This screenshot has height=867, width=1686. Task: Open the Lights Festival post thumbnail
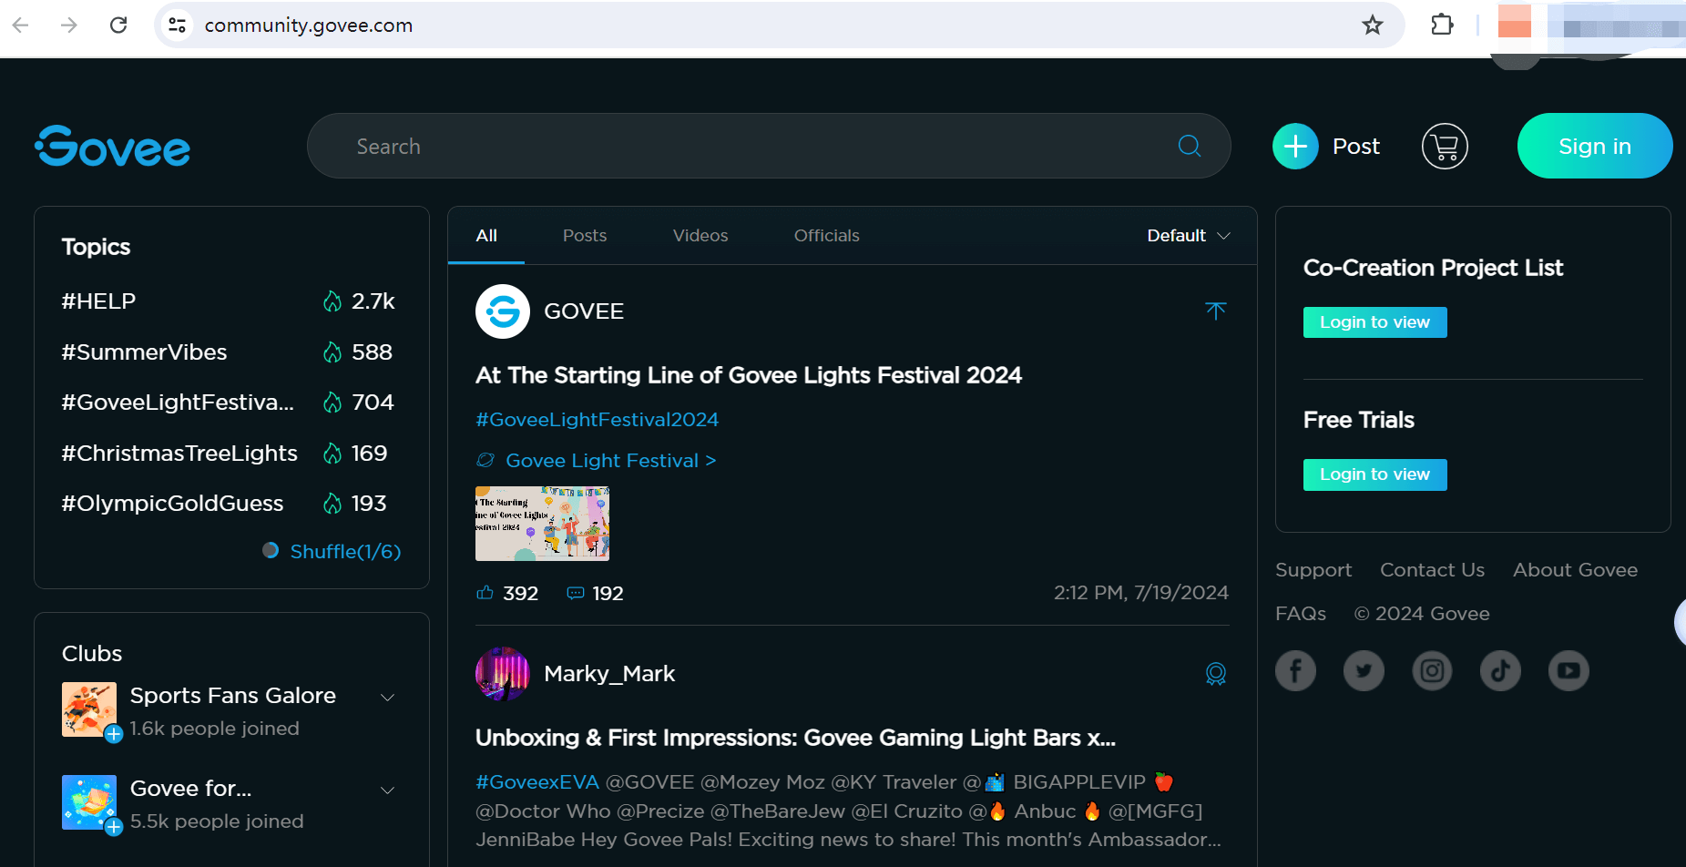coord(542,524)
